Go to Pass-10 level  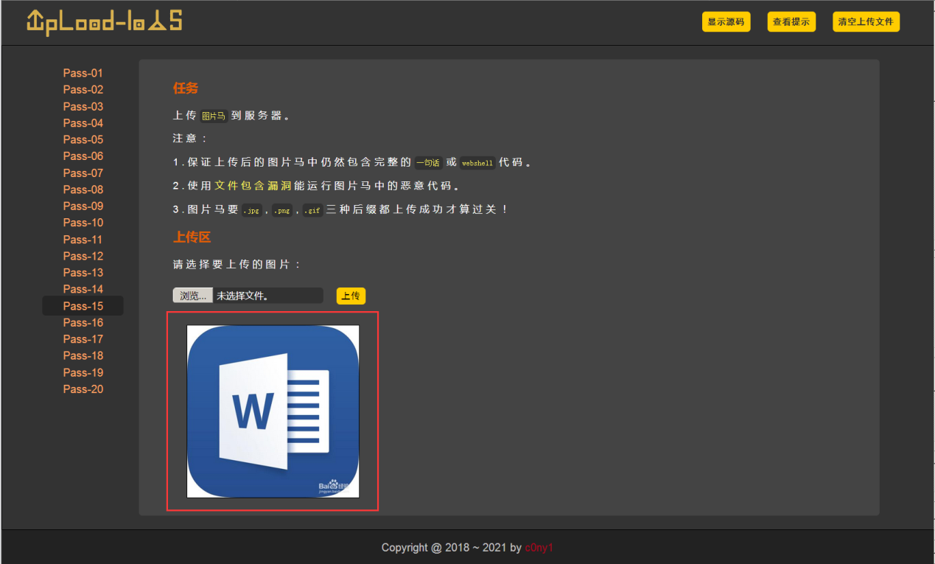tap(83, 223)
